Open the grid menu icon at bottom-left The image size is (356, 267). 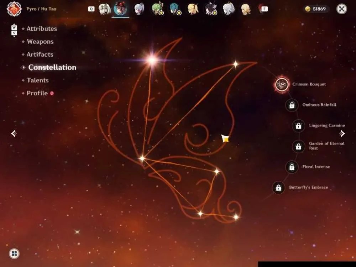coord(14,253)
